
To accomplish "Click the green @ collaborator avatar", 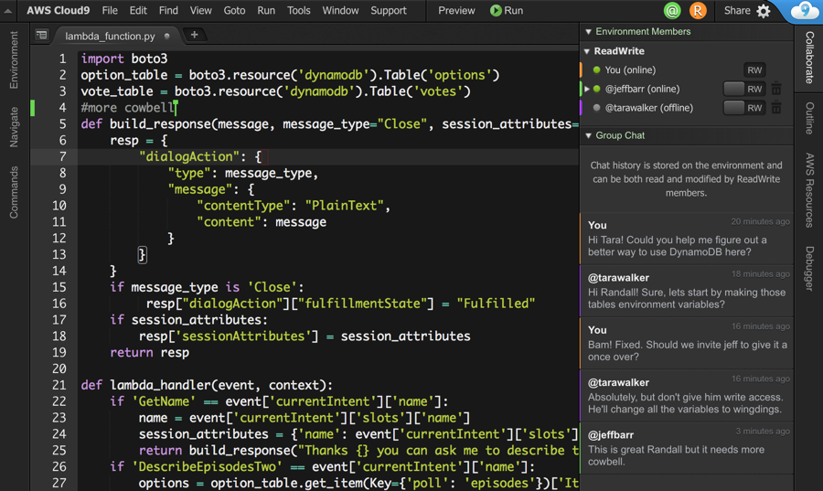I will (x=672, y=11).
